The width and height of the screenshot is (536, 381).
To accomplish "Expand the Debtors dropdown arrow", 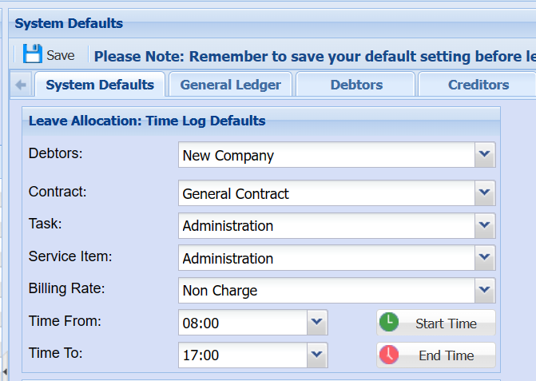I will pos(484,155).
